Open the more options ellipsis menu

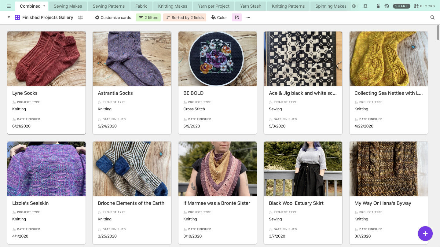click(248, 17)
